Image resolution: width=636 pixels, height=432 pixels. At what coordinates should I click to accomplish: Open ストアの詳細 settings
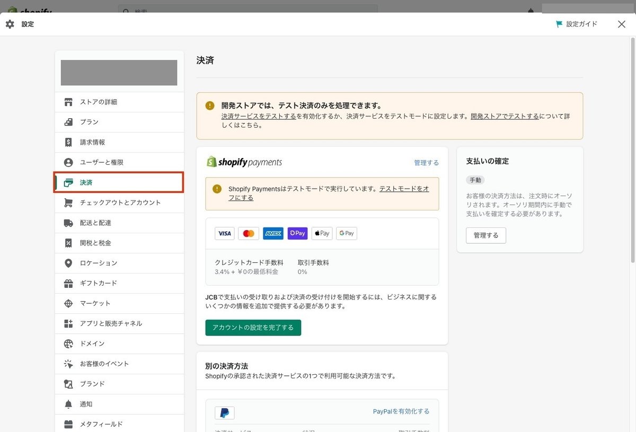(119, 102)
